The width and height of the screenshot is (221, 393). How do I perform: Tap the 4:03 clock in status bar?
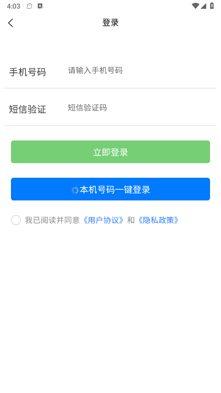14,6
